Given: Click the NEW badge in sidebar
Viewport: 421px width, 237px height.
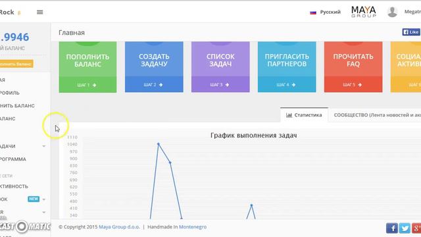Looking at the screenshot, I should (x=34, y=199).
